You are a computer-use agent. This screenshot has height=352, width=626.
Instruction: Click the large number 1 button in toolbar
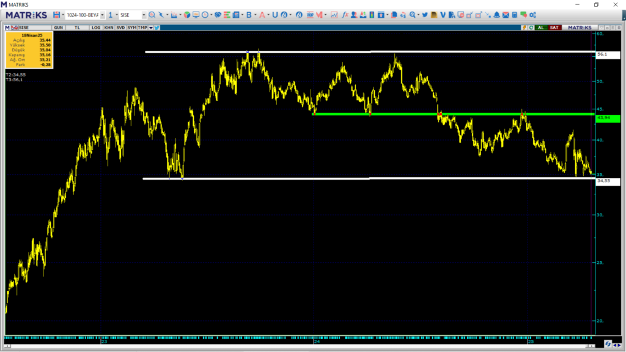coord(111,15)
